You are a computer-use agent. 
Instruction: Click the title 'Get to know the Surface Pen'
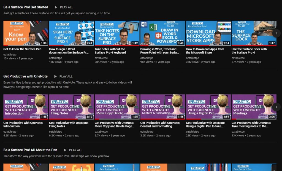[x=22, y=49]
